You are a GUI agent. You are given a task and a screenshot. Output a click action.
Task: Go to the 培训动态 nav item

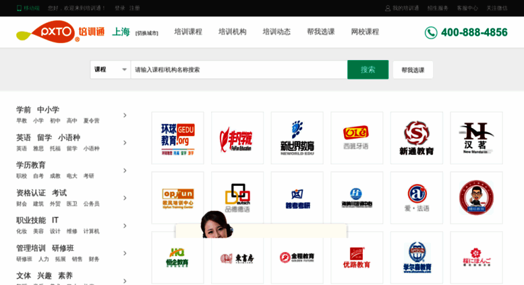click(276, 32)
